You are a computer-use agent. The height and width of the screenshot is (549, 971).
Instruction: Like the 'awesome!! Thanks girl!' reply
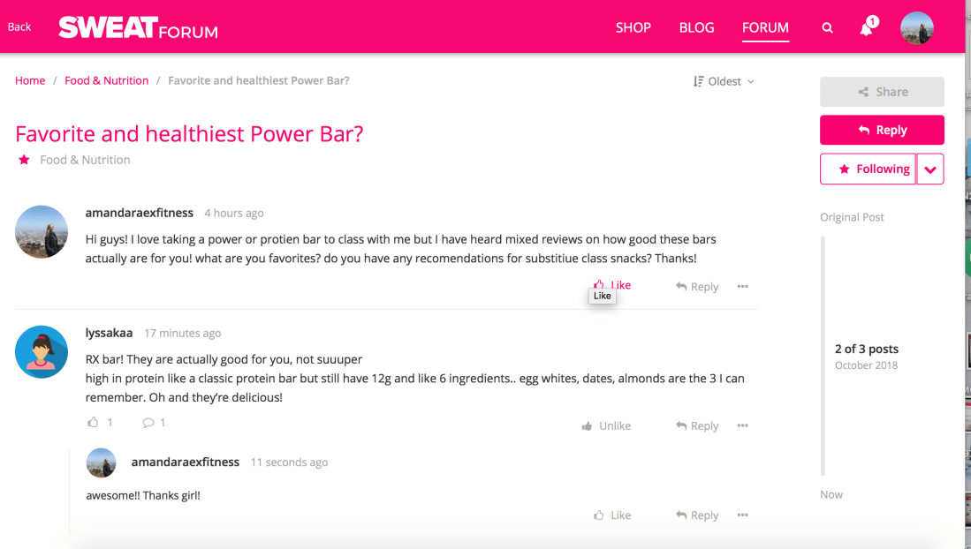[x=612, y=515]
